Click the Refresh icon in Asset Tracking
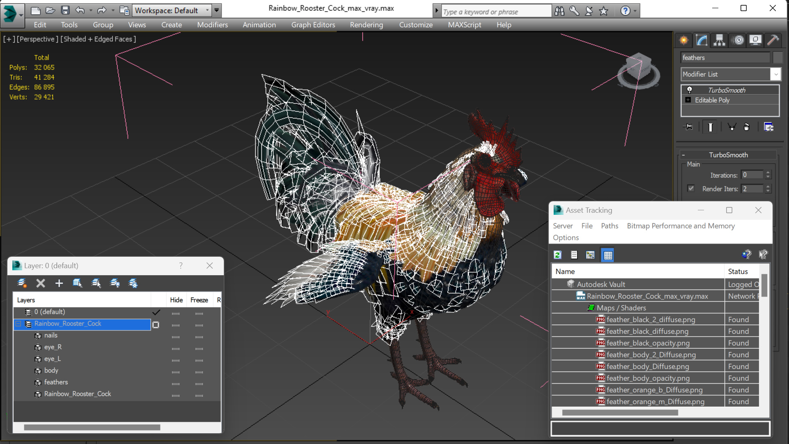789x444 pixels. [x=557, y=255]
